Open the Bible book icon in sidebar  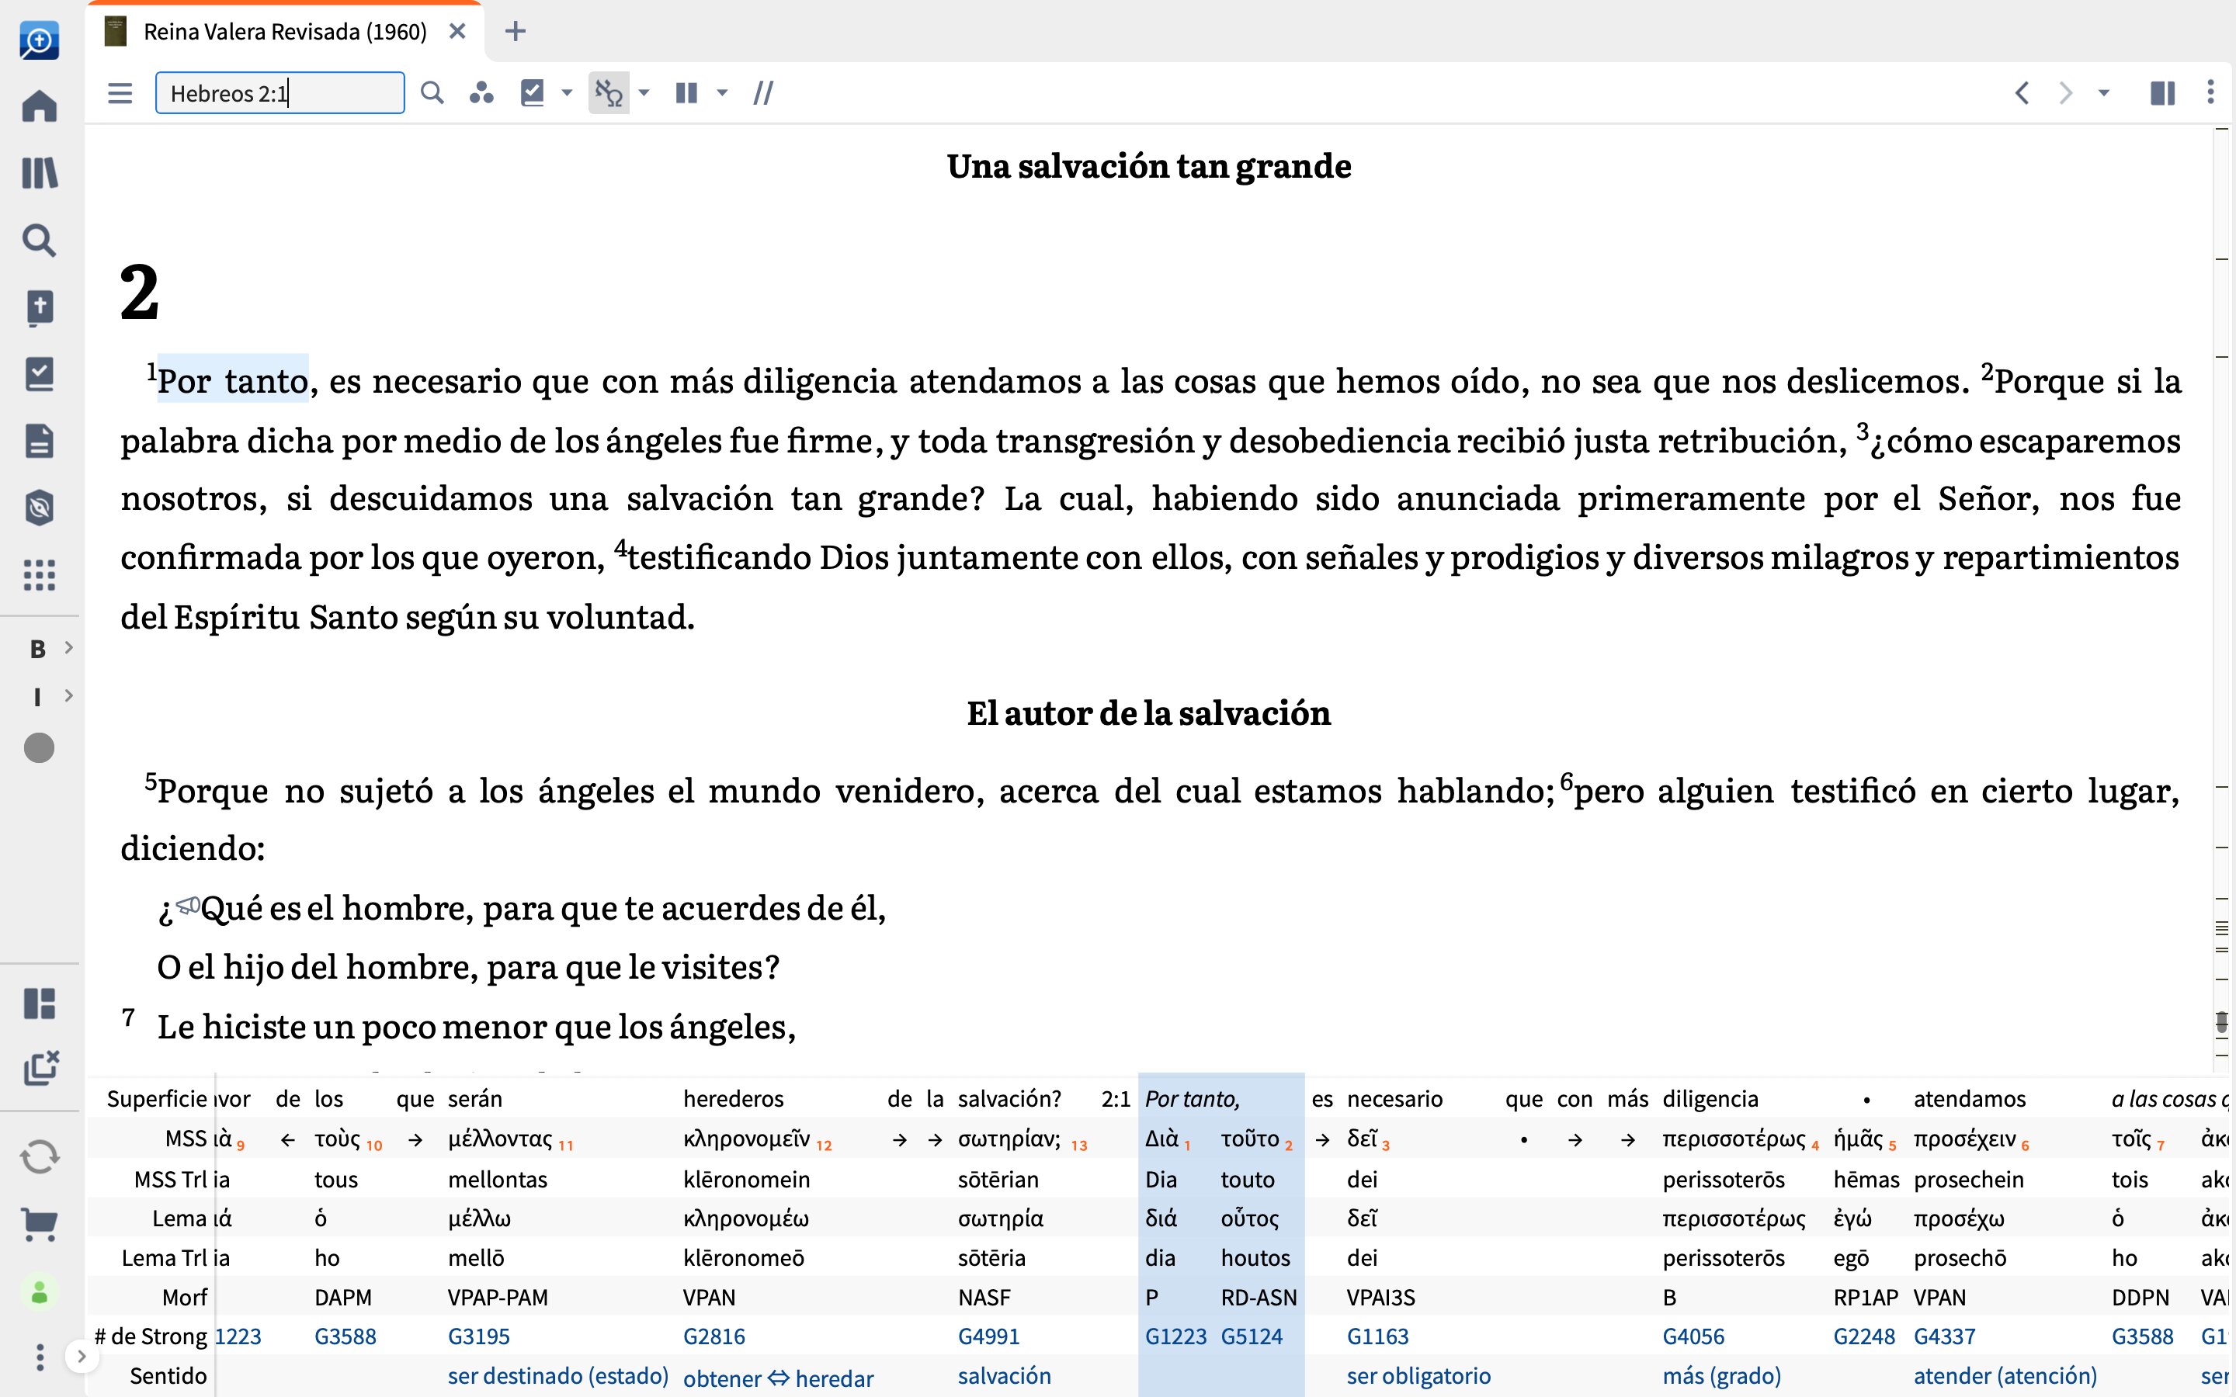tap(39, 307)
